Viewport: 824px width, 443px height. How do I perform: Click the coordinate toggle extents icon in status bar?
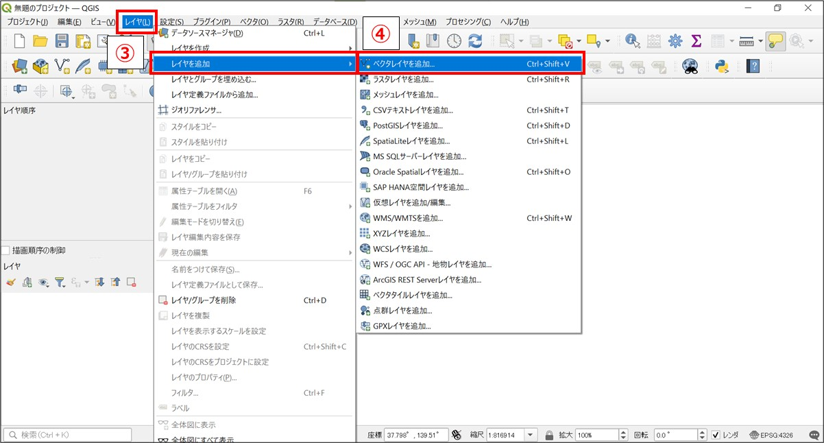tap(457, 435)
